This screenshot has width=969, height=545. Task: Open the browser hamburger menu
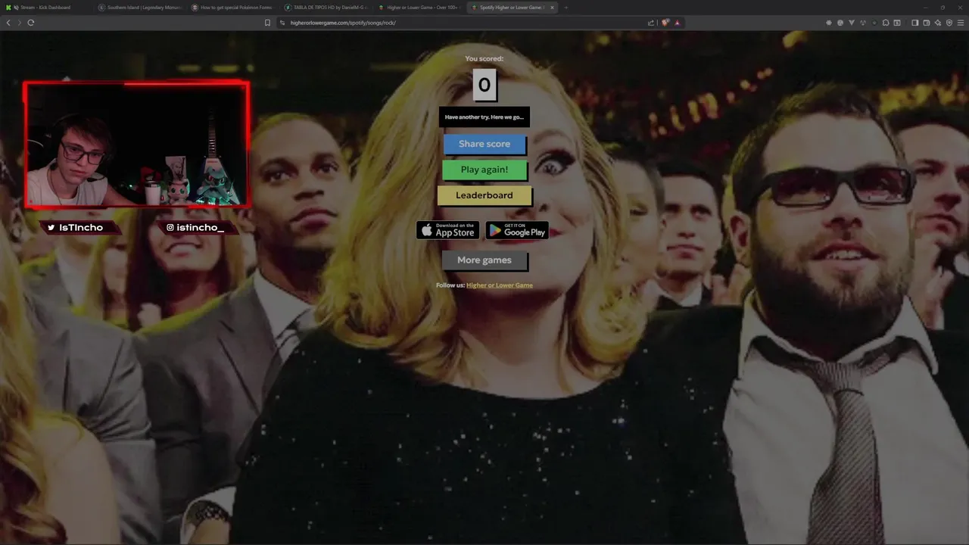pyautogui.click(x=961, y=23)
